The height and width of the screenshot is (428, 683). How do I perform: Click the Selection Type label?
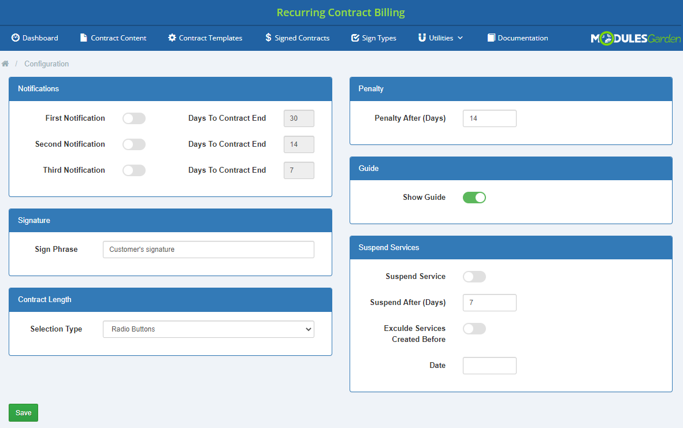point(56,329)
